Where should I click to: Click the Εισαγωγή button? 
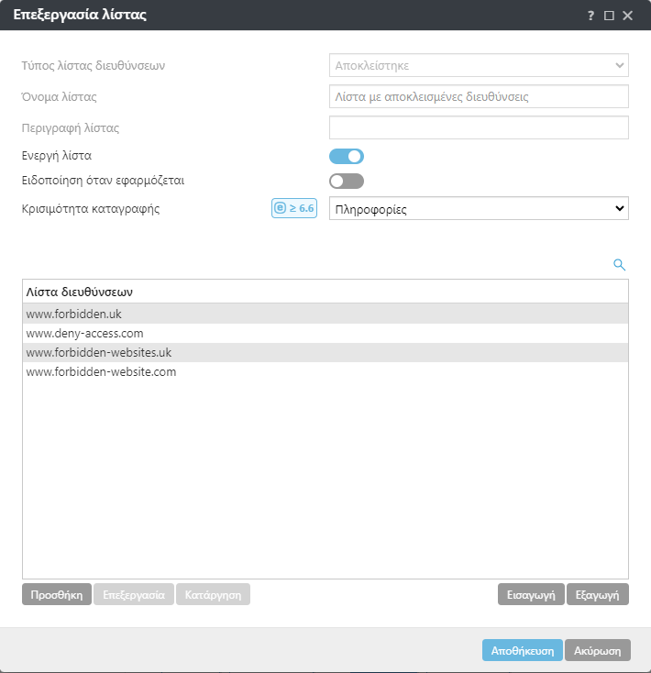(x=531, y=594)
